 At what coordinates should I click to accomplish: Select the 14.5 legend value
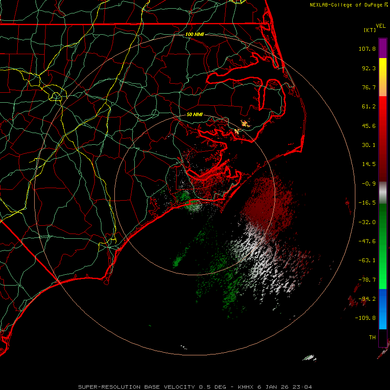pyautogui.click(x=369, y=164)
